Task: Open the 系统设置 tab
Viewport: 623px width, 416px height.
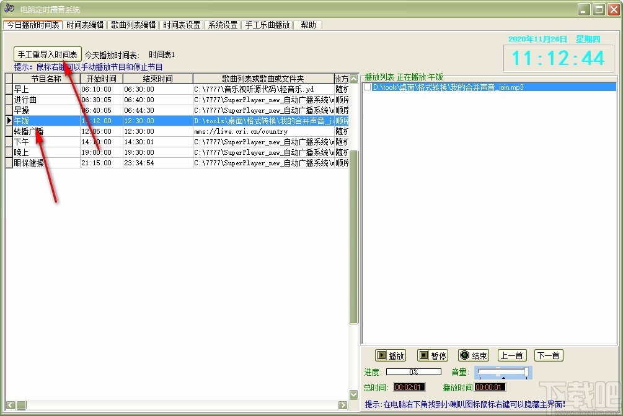Action: coord(223,25)
